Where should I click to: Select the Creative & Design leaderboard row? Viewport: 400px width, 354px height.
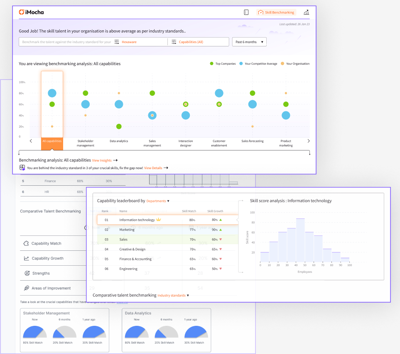point(166,249)
